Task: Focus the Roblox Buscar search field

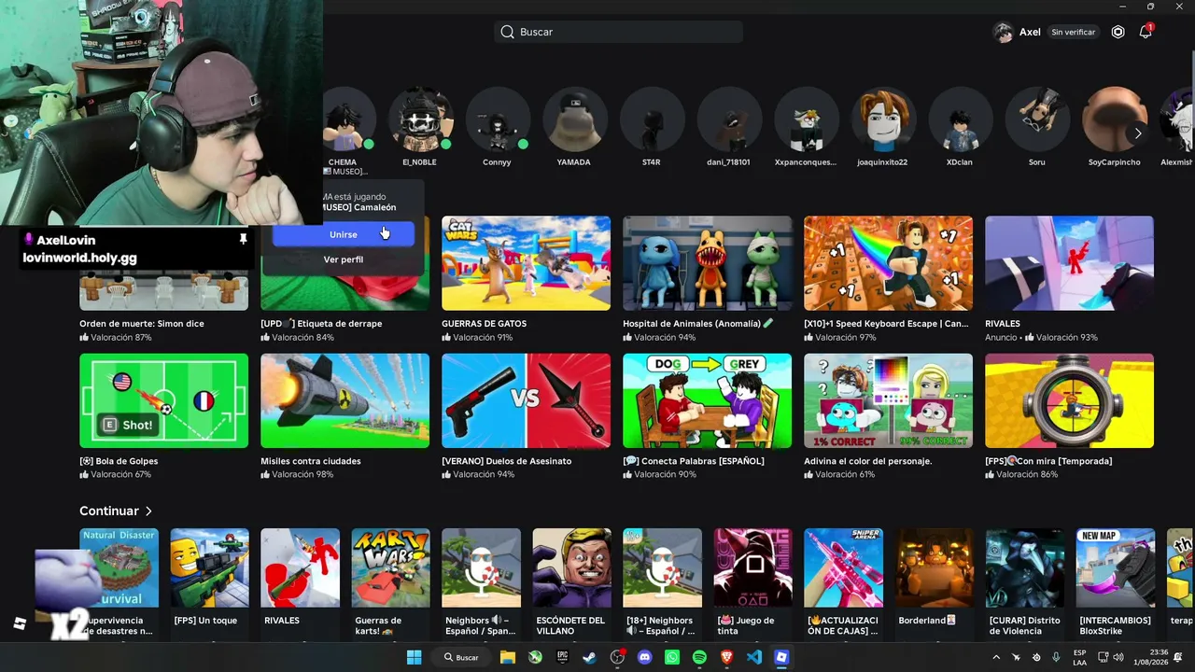Action: 619,32
